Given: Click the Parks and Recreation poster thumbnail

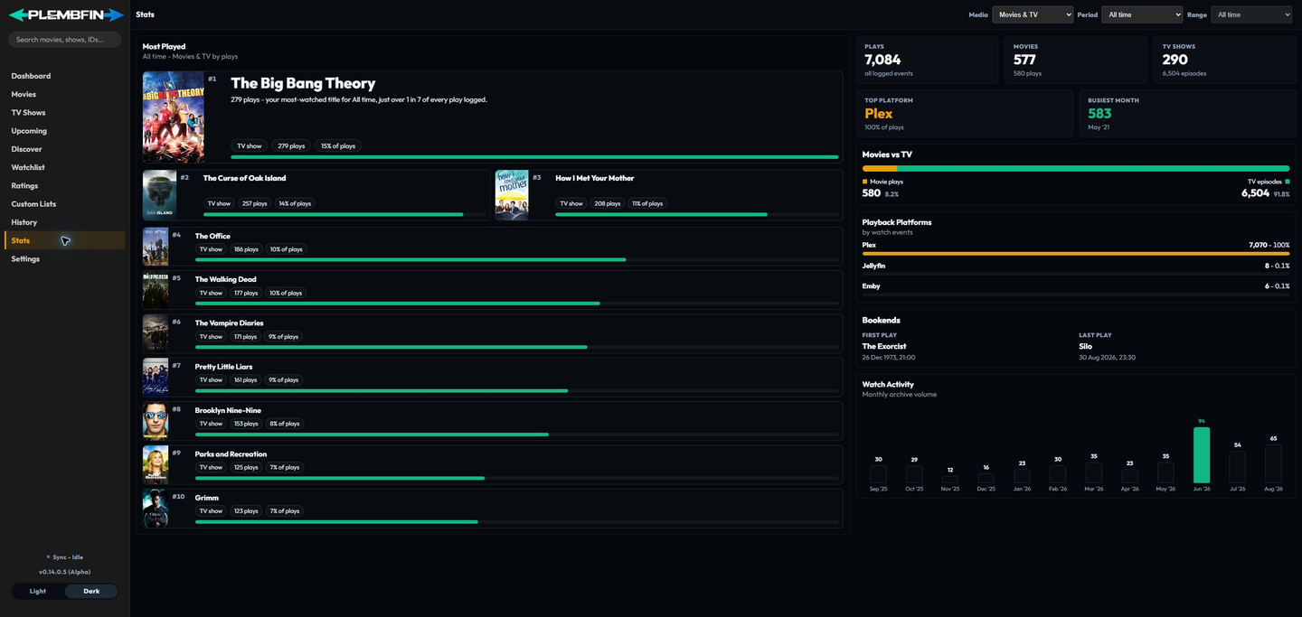Looking at the screenshot, I should (156, 464).
